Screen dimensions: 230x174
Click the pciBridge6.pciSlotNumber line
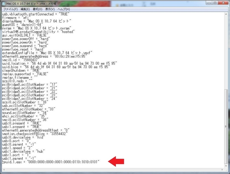point(30,95)
